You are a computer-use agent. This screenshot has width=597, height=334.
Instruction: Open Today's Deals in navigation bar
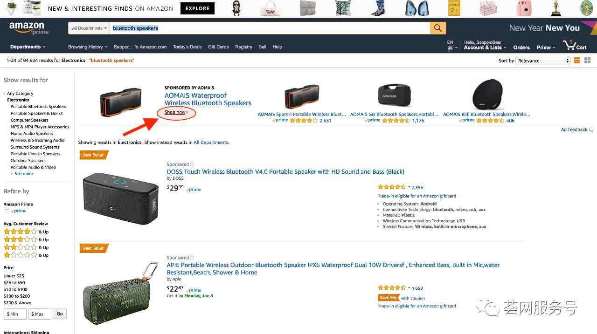coord(187,47)
